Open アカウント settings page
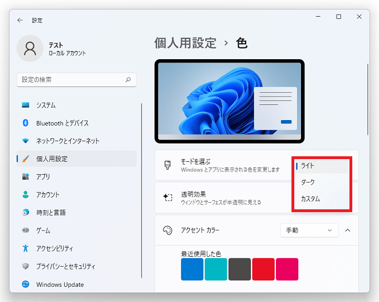This screenshot has height=302, width=379. (x=76, y=194)
